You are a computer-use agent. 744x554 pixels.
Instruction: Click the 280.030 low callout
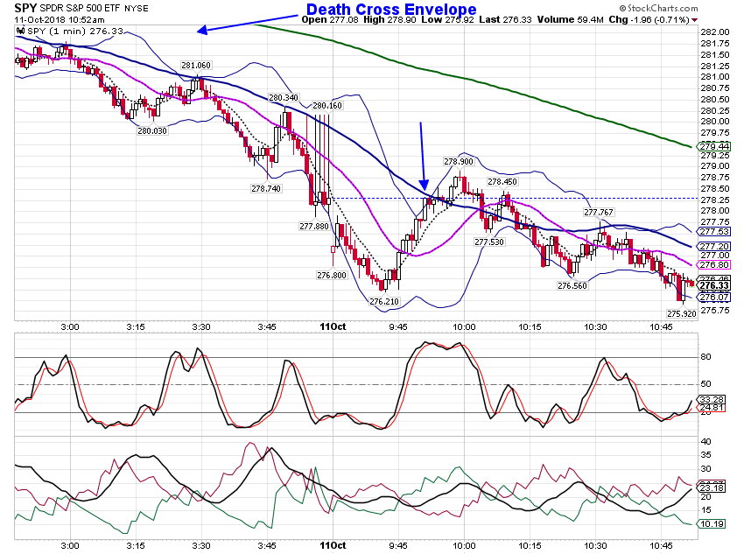[x=152, y=131]
